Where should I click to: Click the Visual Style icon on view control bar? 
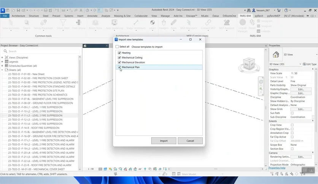[105, 169]
